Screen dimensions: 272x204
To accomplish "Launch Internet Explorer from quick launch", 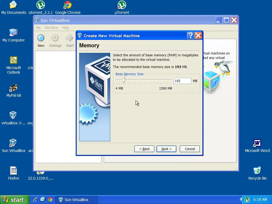I will coord(36,199).
